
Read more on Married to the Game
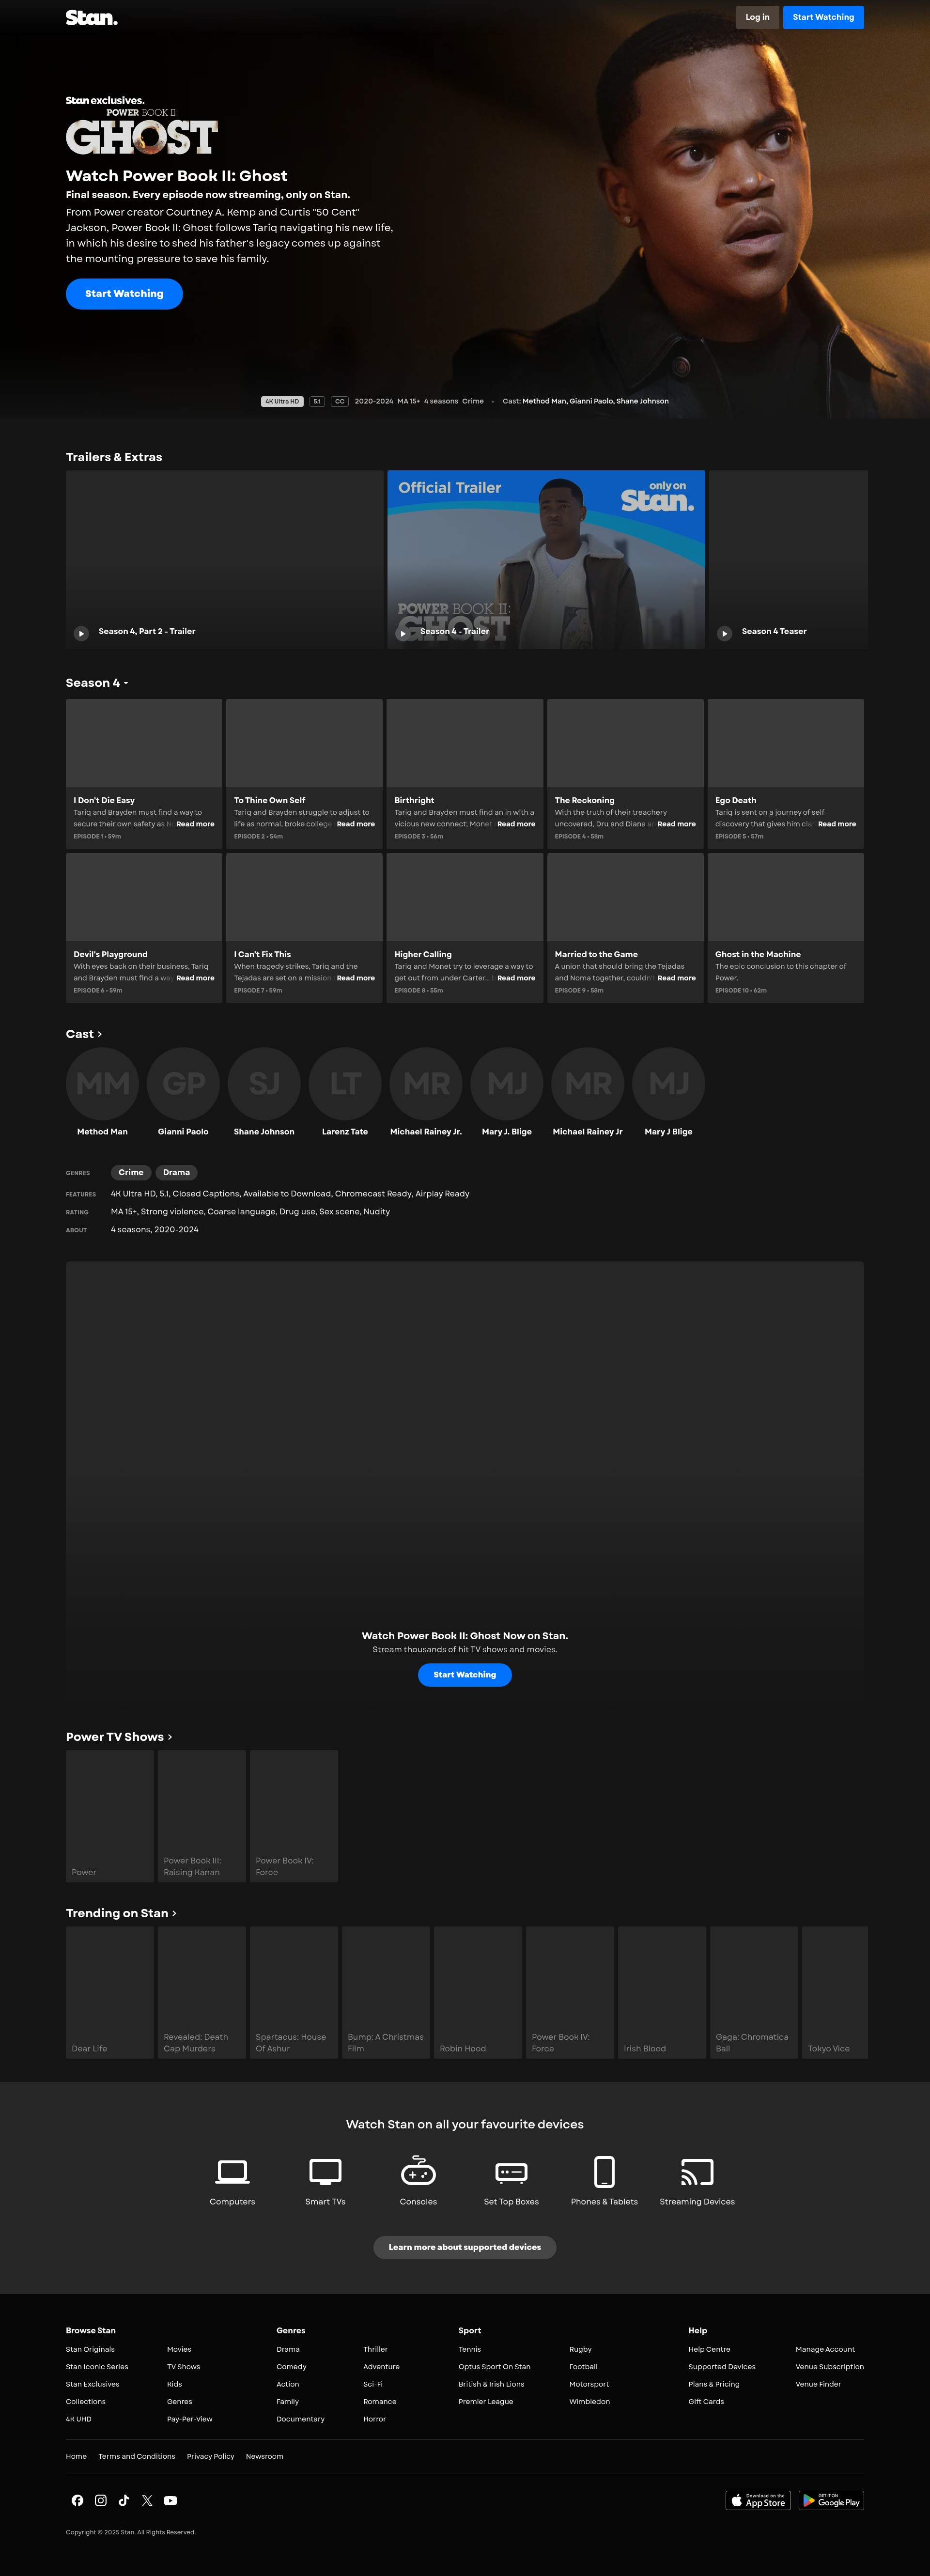click(677, 978)
